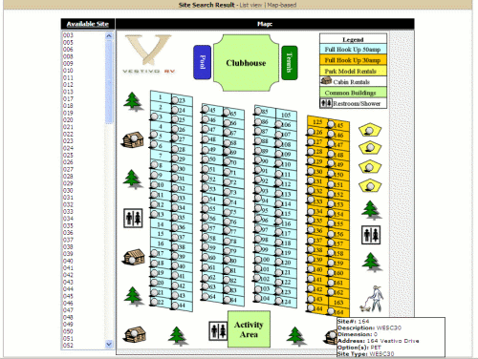Click site 45 marker on the map
Screen dimensions: 478x359
[206, 109]
